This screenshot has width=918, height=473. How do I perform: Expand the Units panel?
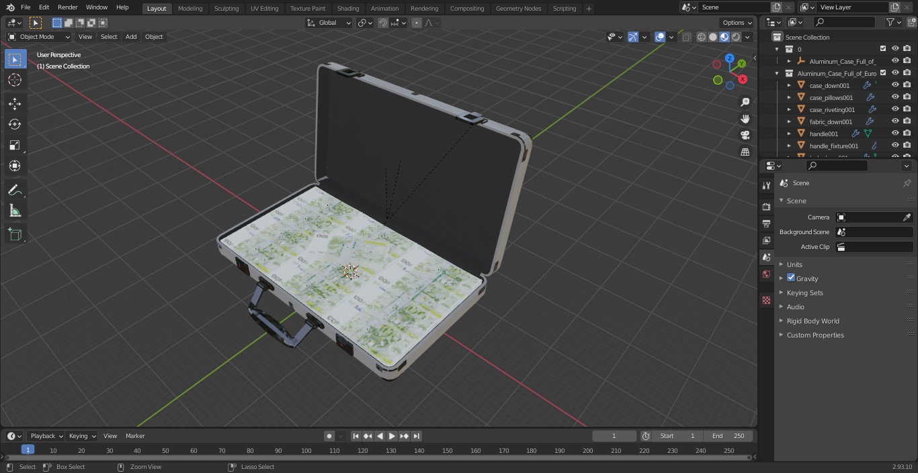(794, 264)
